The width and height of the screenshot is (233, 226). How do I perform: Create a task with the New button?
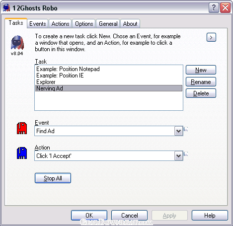pos(201,70)
